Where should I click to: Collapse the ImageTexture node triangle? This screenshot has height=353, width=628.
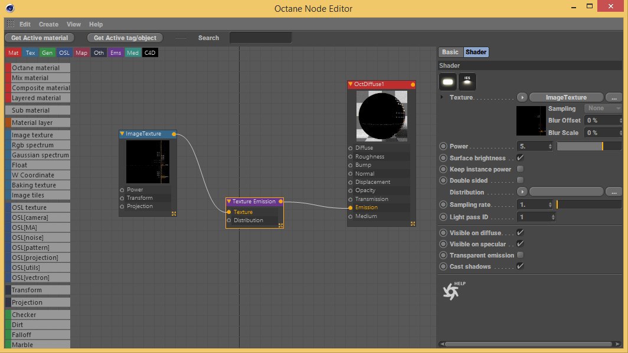[122, 134]
